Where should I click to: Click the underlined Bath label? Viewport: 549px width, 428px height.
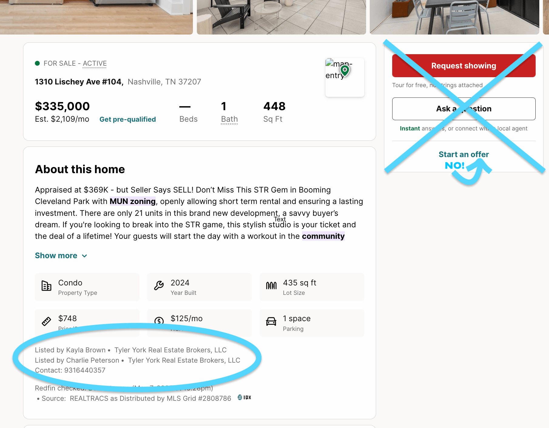click(230, 119)
